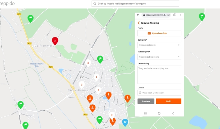Open the Categorie dropdown
This screenshot has width=220, height=129.
coord(159,45)
